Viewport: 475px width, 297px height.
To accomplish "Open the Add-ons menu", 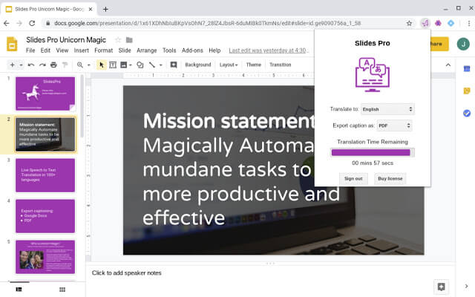I will point(192,50).
